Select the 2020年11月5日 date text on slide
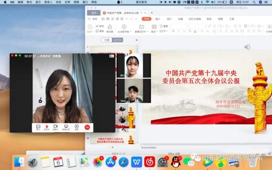Image resolution: width=272 pixels, height=170 pixels. coord(228,106)
